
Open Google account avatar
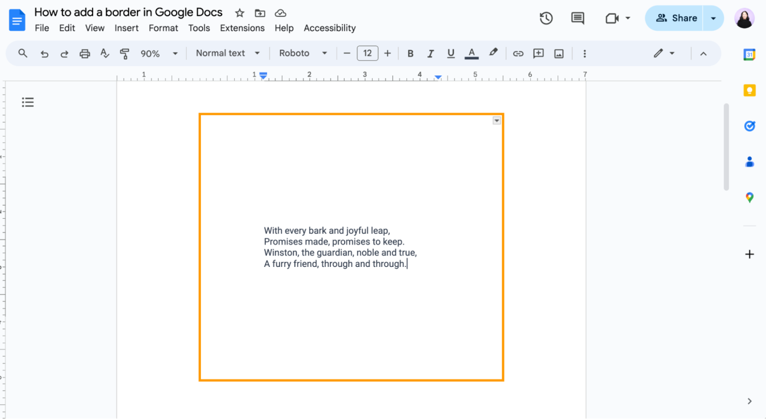(x=744, y=18)
